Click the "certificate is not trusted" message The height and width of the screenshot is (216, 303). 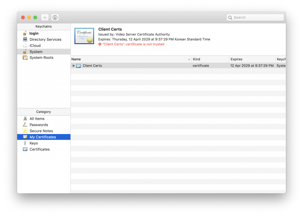pos(133,44)
